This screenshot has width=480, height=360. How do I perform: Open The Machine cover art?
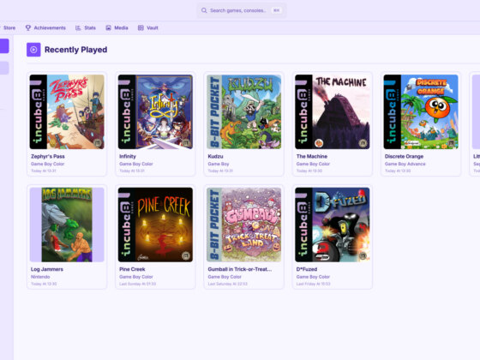[x=333, y=112]
